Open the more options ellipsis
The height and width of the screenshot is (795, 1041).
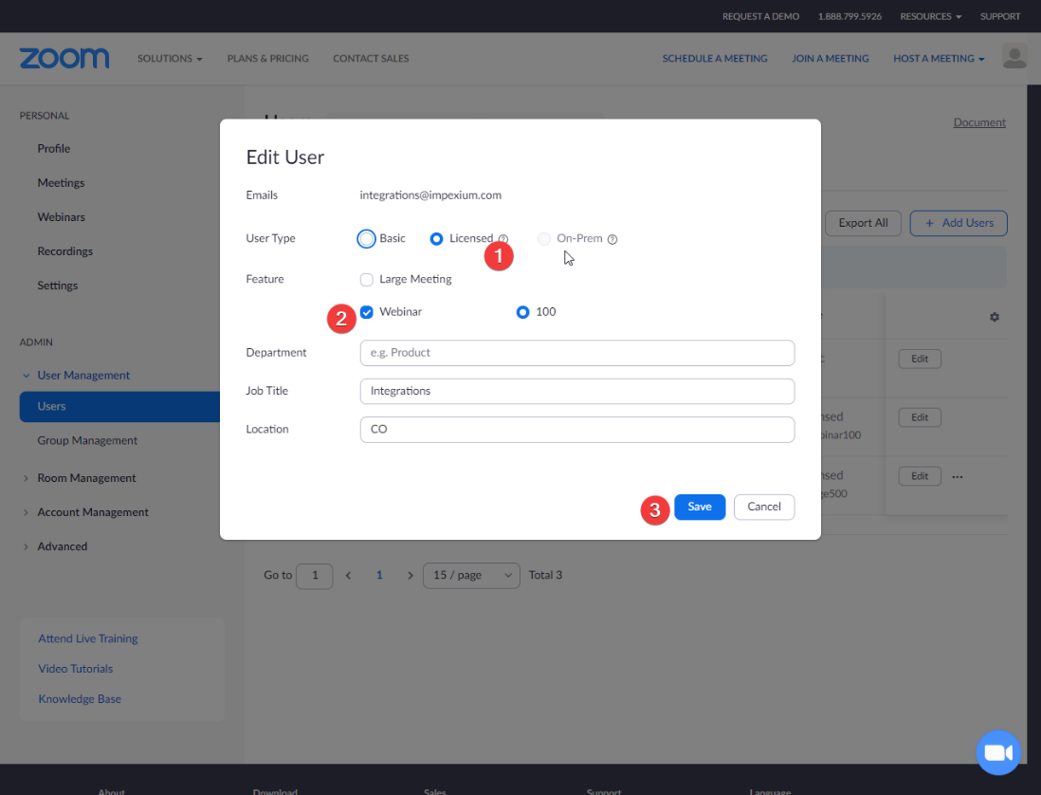point(957,476)
